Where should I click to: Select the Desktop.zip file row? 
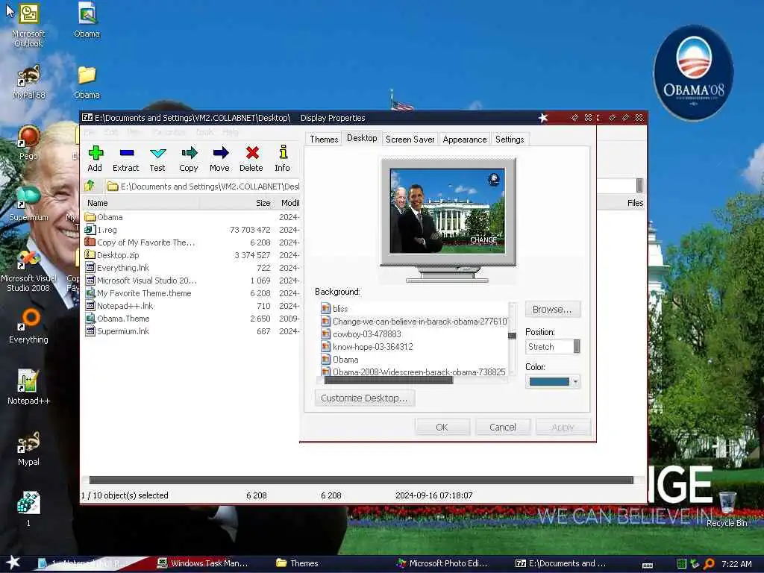(x=192, y=255)
